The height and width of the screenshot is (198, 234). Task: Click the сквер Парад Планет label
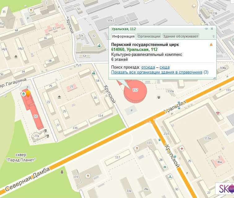tap(21, 158)
